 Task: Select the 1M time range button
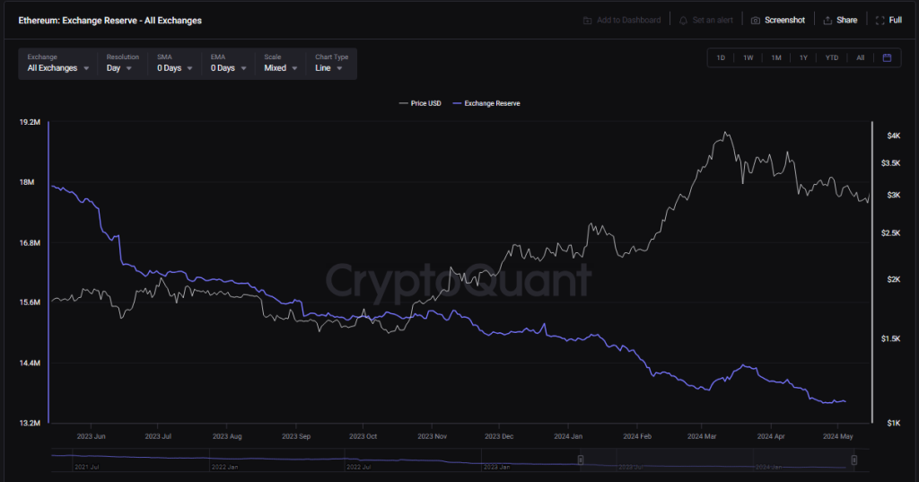pyautogui.click(x=775, y=57)
